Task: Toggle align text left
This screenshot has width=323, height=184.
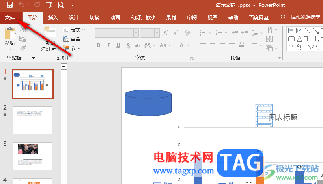Action: coord(203,45)
